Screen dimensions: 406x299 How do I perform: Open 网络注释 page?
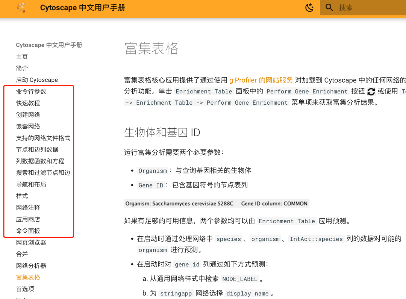coord(28,208)
